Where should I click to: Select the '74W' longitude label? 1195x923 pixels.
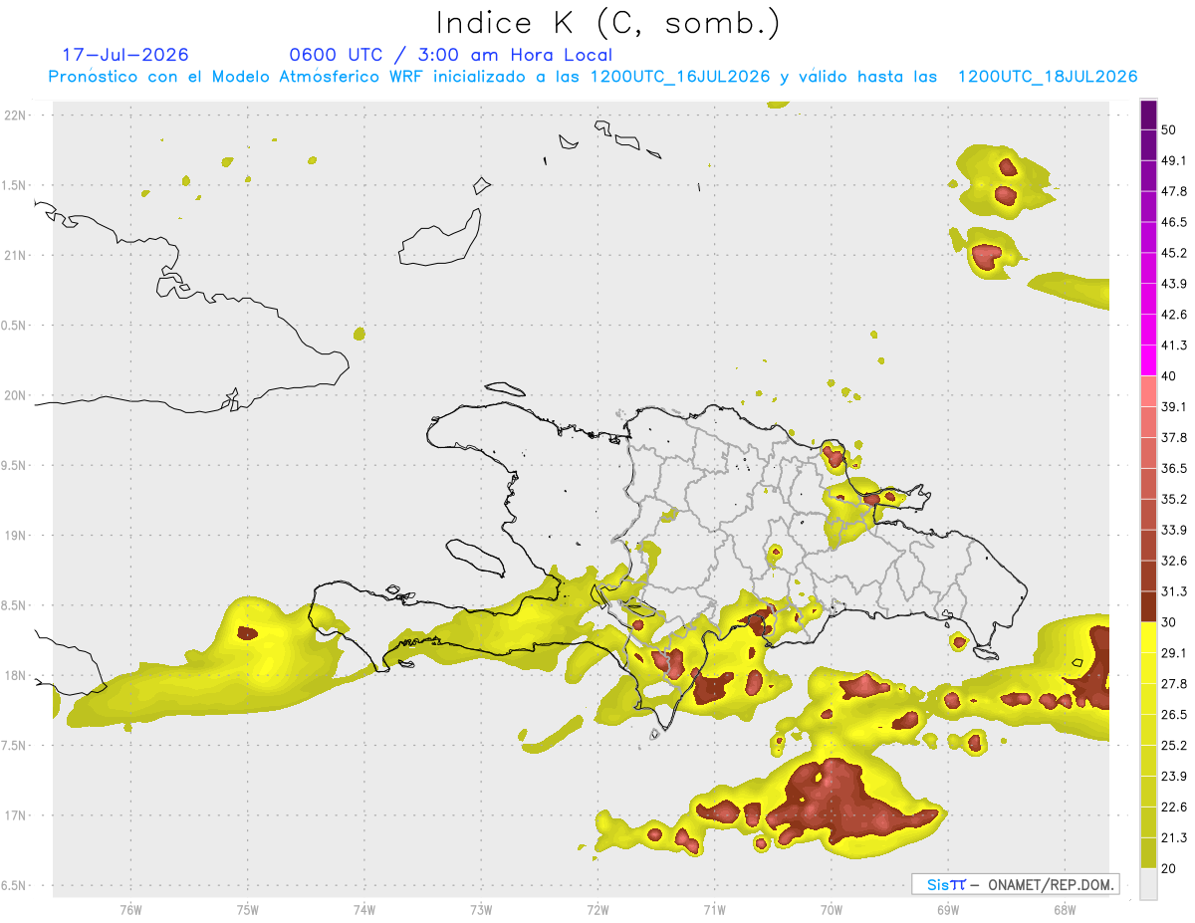coord(364,910)
